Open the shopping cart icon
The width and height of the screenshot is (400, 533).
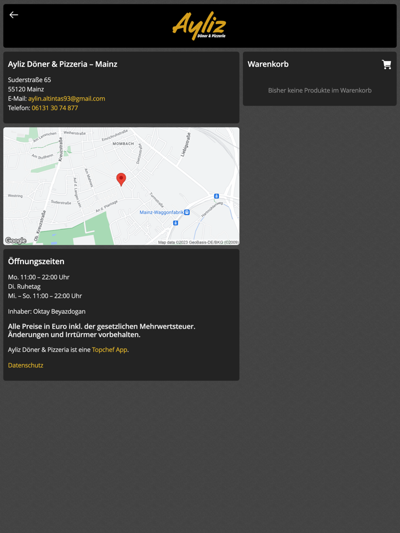tap(386, 64)
